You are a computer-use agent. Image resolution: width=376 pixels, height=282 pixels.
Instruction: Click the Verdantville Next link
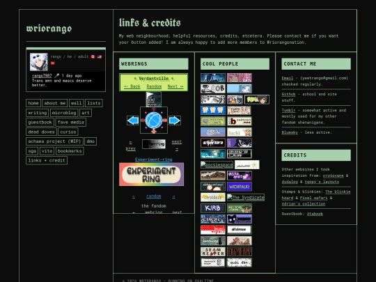click(175, 86)
